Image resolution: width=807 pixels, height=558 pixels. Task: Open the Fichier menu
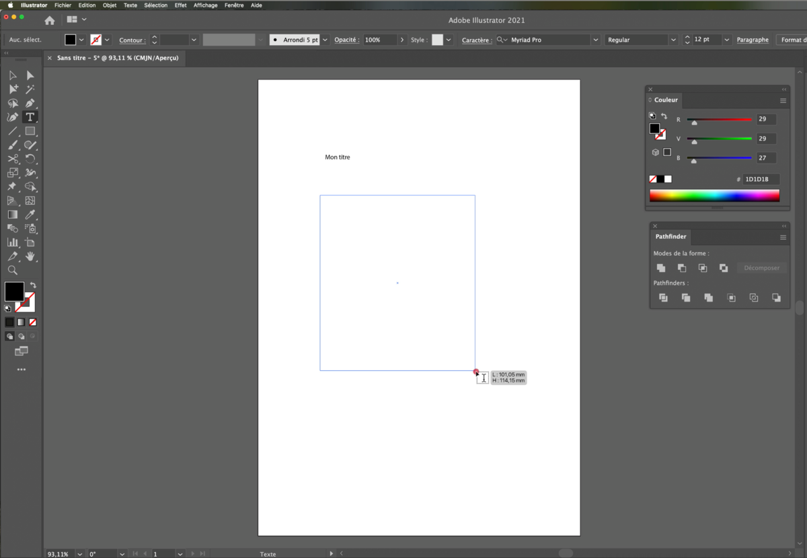pyautogui.click(x=63, y=5)
